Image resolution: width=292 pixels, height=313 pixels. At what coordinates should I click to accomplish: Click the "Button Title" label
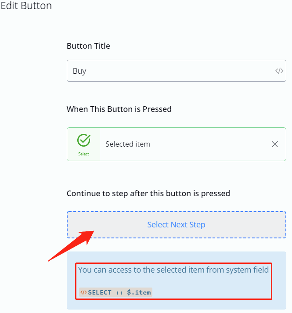88,46
